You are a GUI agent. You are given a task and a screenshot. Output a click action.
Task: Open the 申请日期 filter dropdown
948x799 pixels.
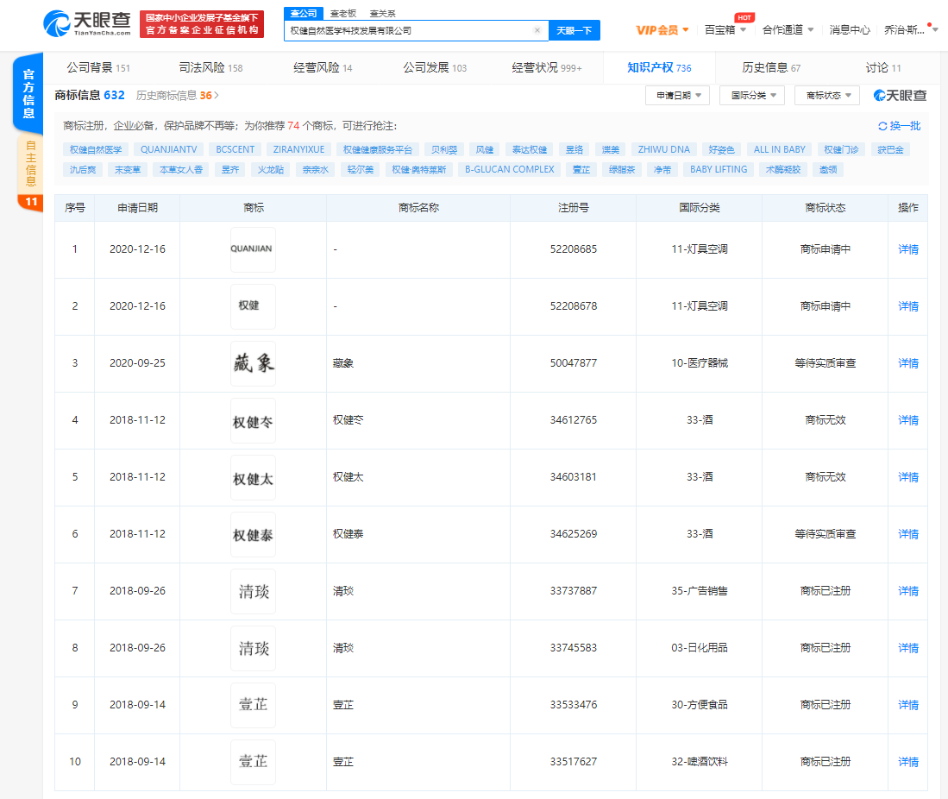[x=676, y=96]
